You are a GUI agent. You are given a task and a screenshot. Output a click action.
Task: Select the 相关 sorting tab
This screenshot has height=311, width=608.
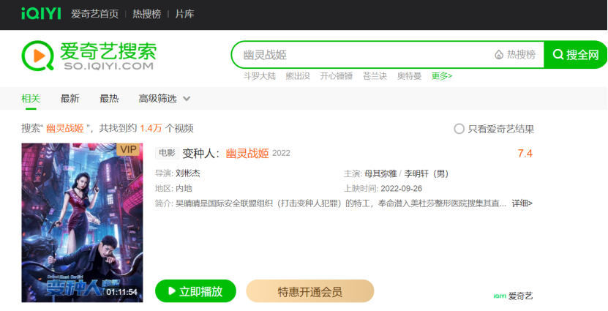click(31, 99)
